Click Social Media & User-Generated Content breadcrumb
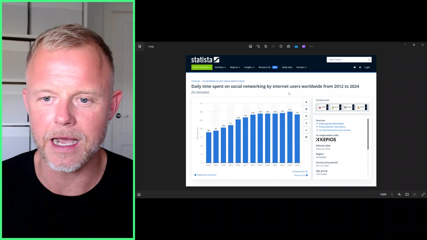 point(224,81)
